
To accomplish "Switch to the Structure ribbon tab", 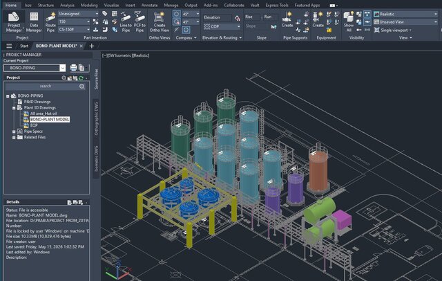I will pos(46,5).
